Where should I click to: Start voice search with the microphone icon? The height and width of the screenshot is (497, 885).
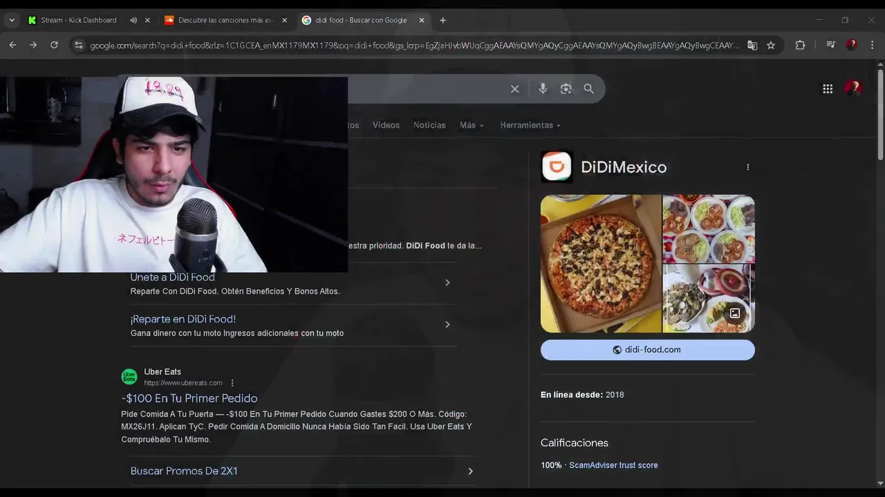click(543, 88)
